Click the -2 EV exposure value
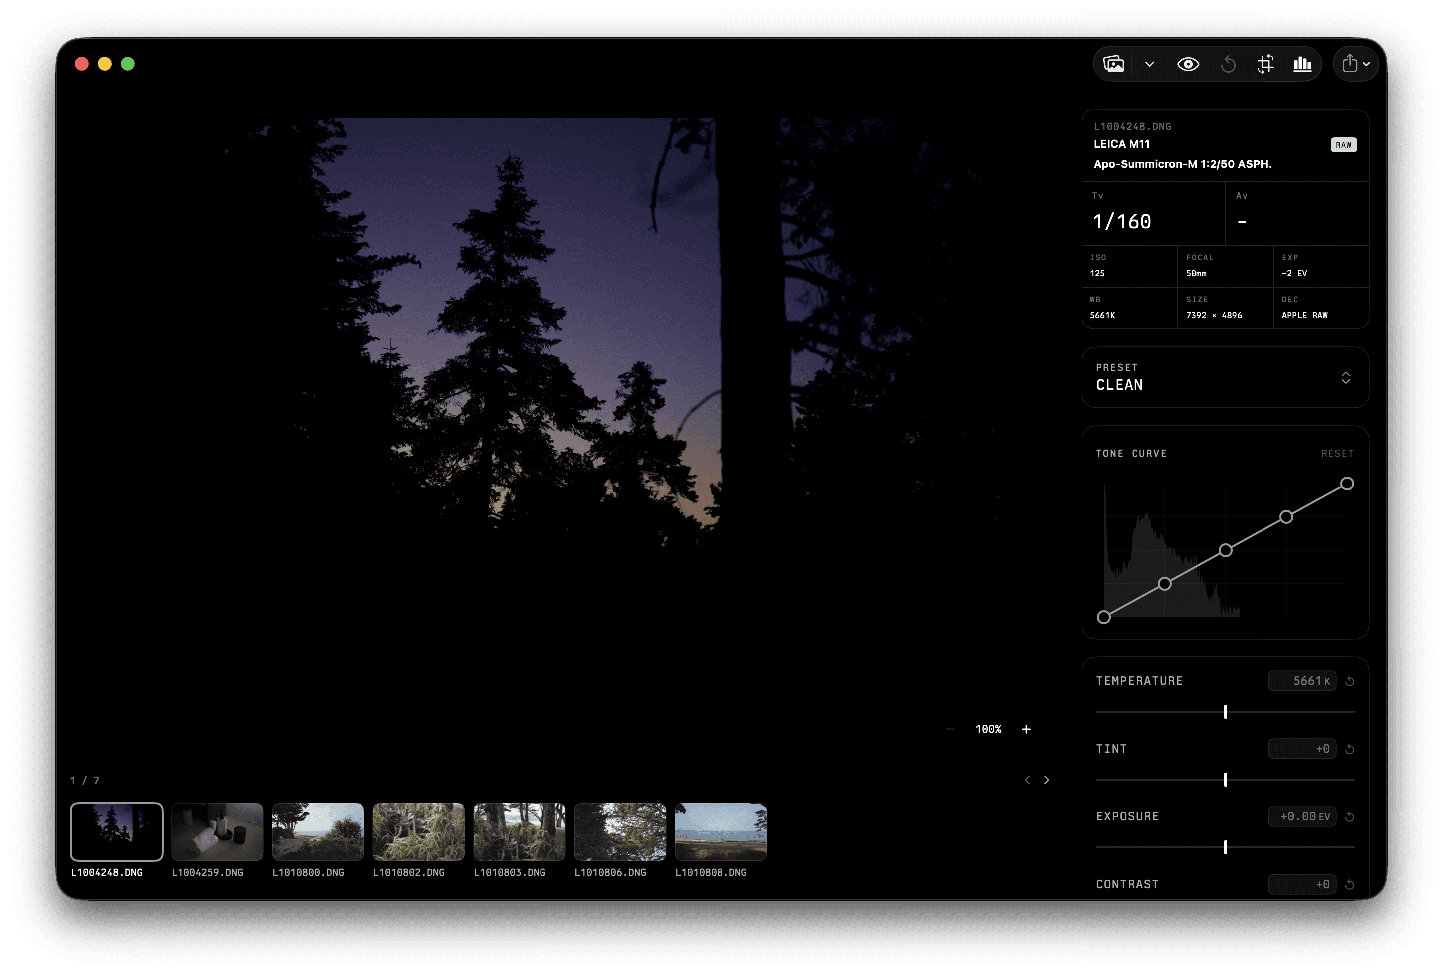Screen dimensions: 1443x974 [1294, 273]
